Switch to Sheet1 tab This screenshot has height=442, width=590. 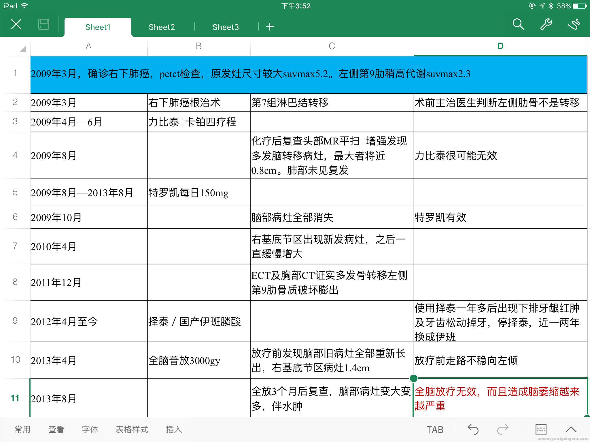click(98, 27)
